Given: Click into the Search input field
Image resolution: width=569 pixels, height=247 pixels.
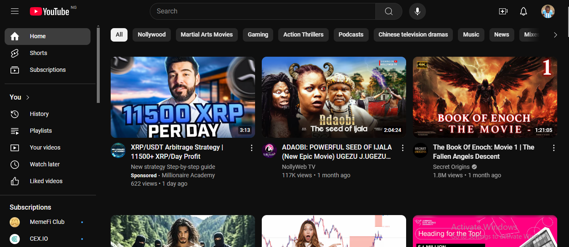Looking at the screenshot, I should [263, 11].
